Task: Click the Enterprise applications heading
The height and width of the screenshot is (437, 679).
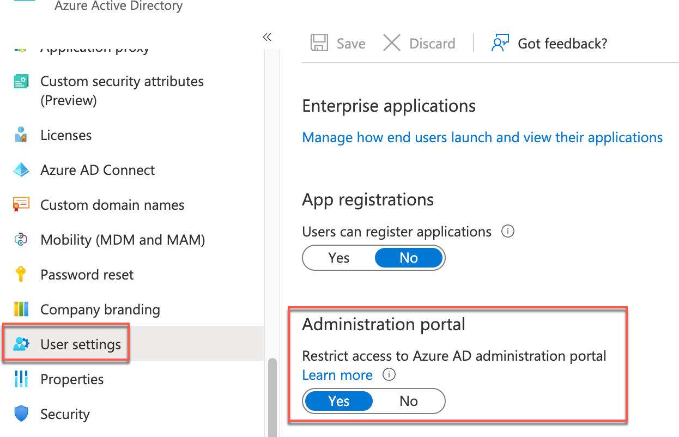Action: [389, 106]
